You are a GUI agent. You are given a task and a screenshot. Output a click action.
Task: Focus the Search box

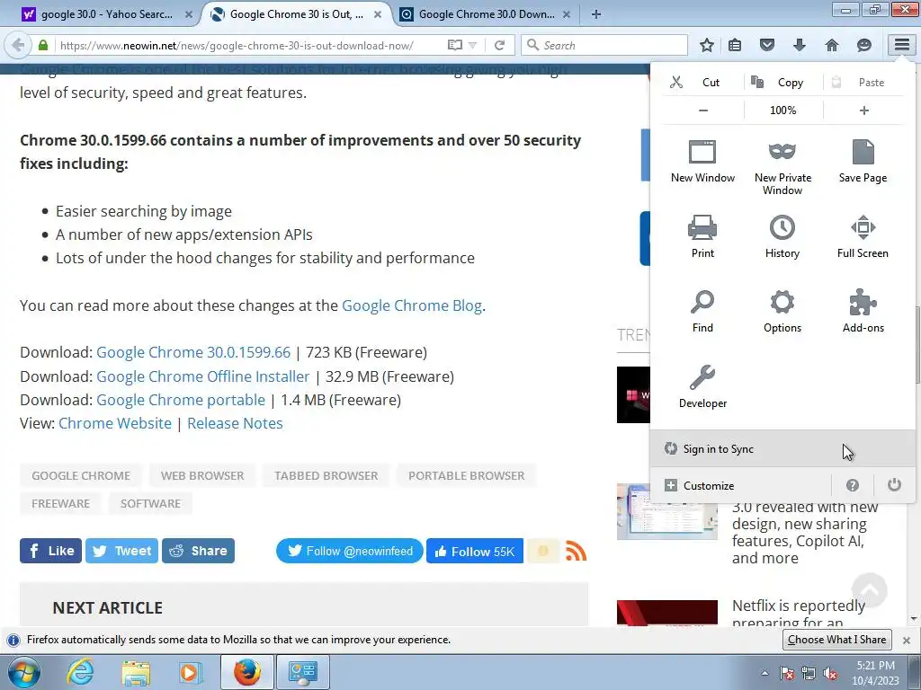[605, 45]
